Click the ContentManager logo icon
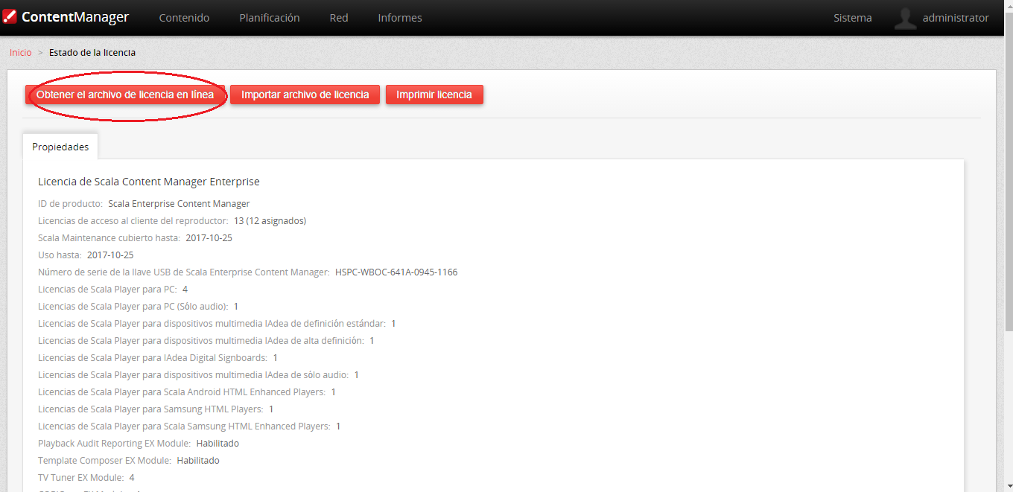The width and height of the screenshot is (1013, 492). click(10, 17)
